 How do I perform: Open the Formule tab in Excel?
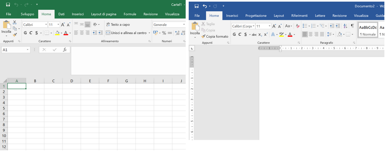click(130, 14)
